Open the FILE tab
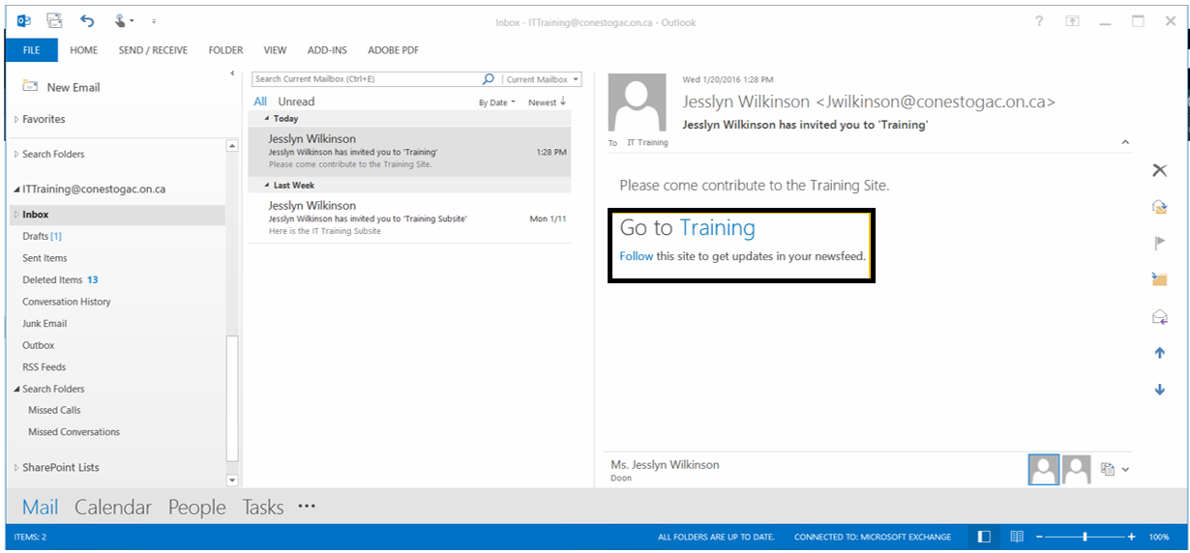Screen dimensions: 1190x553 [31, 50]
